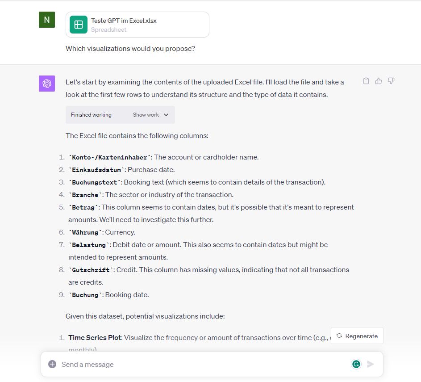Click the Time Series Plot heading
This screenshot has height=382, width=421.
[95, 338]
